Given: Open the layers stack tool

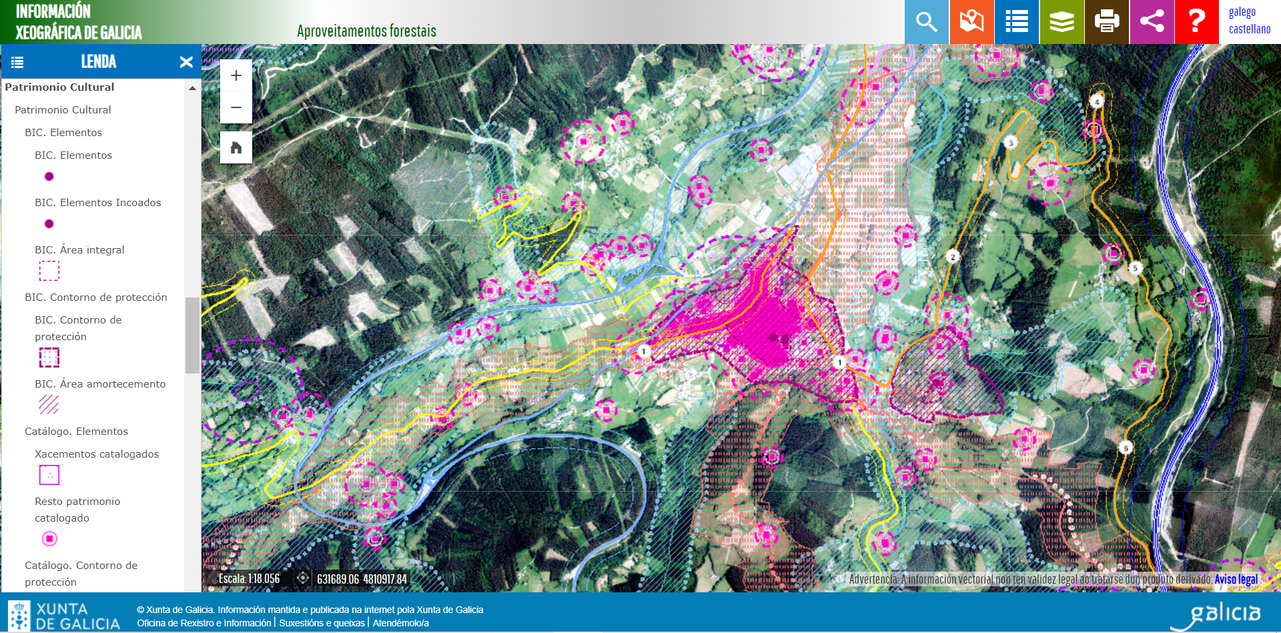Looking at the screenshot, I should pyautogui.click(x=1061, y=22).
